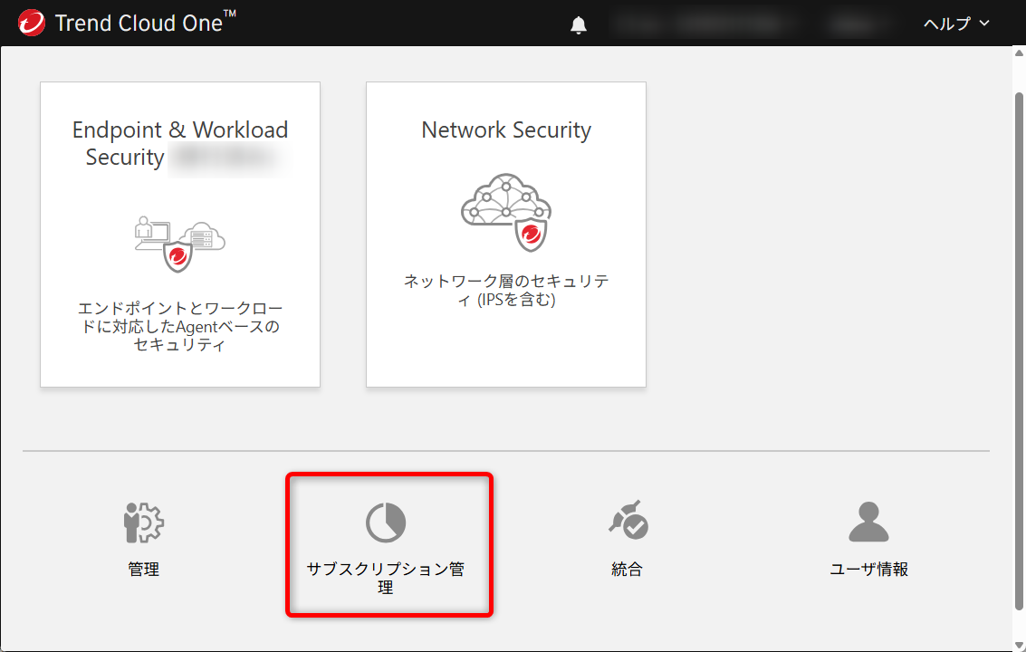Viewport: 1026px width, 652px height.
Task: Click the scrollbar up arrow
Action: pyautogui.click(x=1019, y=53)
